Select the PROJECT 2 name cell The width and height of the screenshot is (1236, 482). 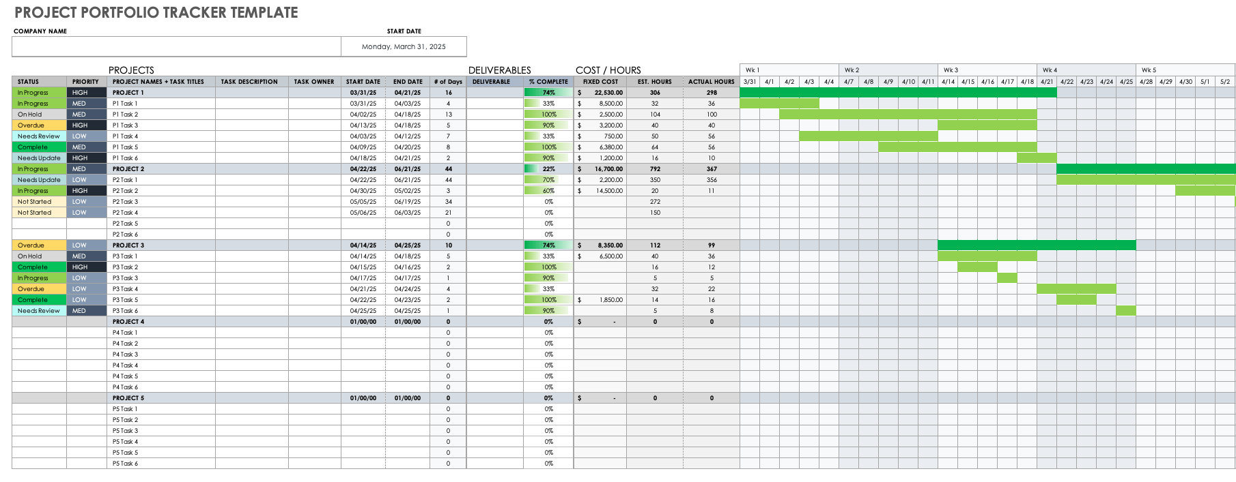[x=161, y=169]
